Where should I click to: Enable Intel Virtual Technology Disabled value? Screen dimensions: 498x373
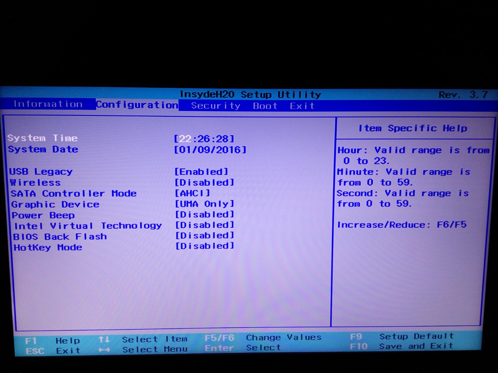pyautogui.click(x=205, y=225)
